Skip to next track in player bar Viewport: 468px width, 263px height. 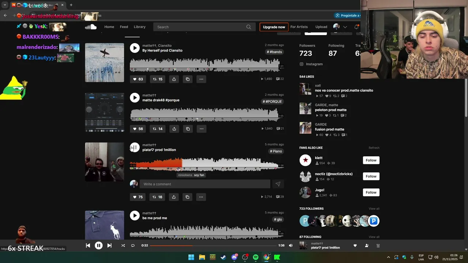pyautogui.click(x=109, y=245)
